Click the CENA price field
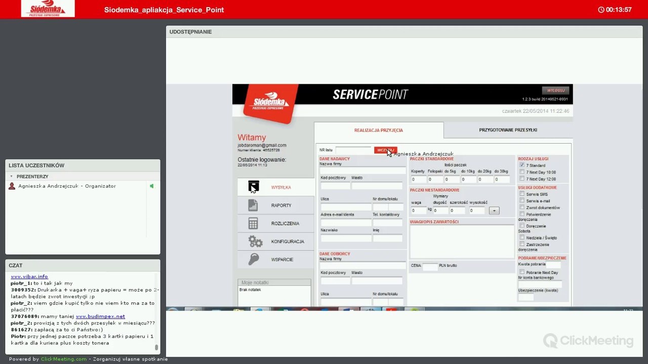 pyautogui.click(x=430, y=266)
